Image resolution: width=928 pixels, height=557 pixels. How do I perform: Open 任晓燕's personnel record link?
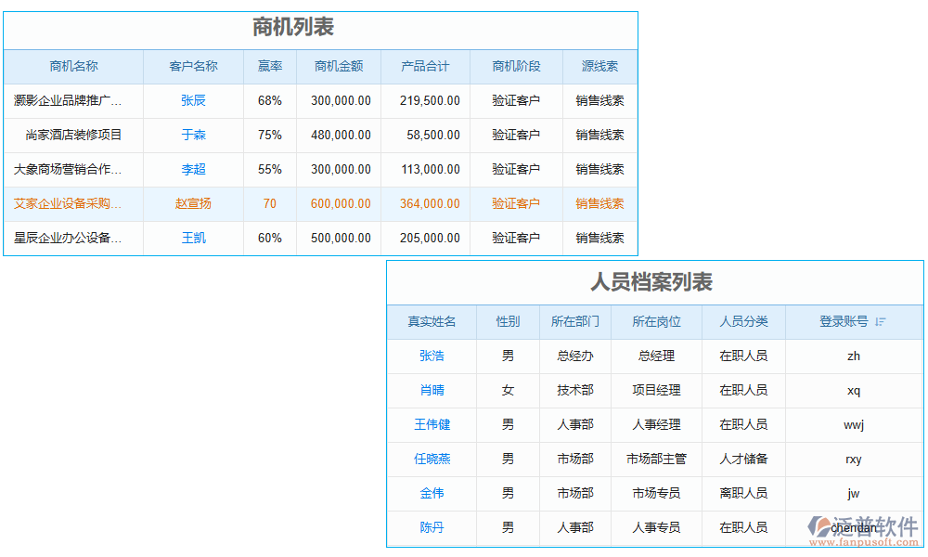click(x=432, y=459)
